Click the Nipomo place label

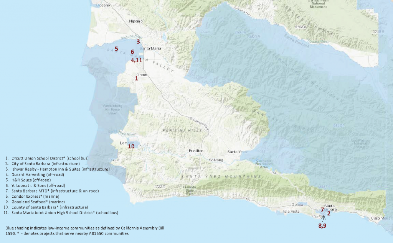[x=136, y=21]
